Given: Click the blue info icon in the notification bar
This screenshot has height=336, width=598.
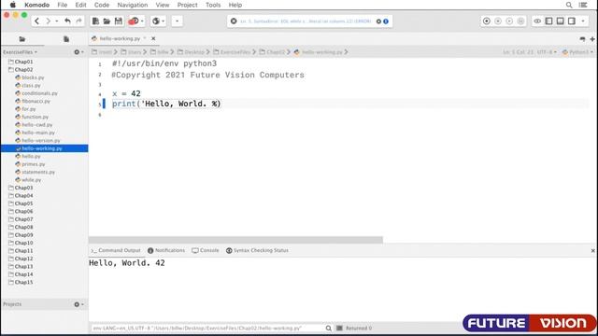Looking at the screenshot, I should pyautogui.click(x=386, y=21).
